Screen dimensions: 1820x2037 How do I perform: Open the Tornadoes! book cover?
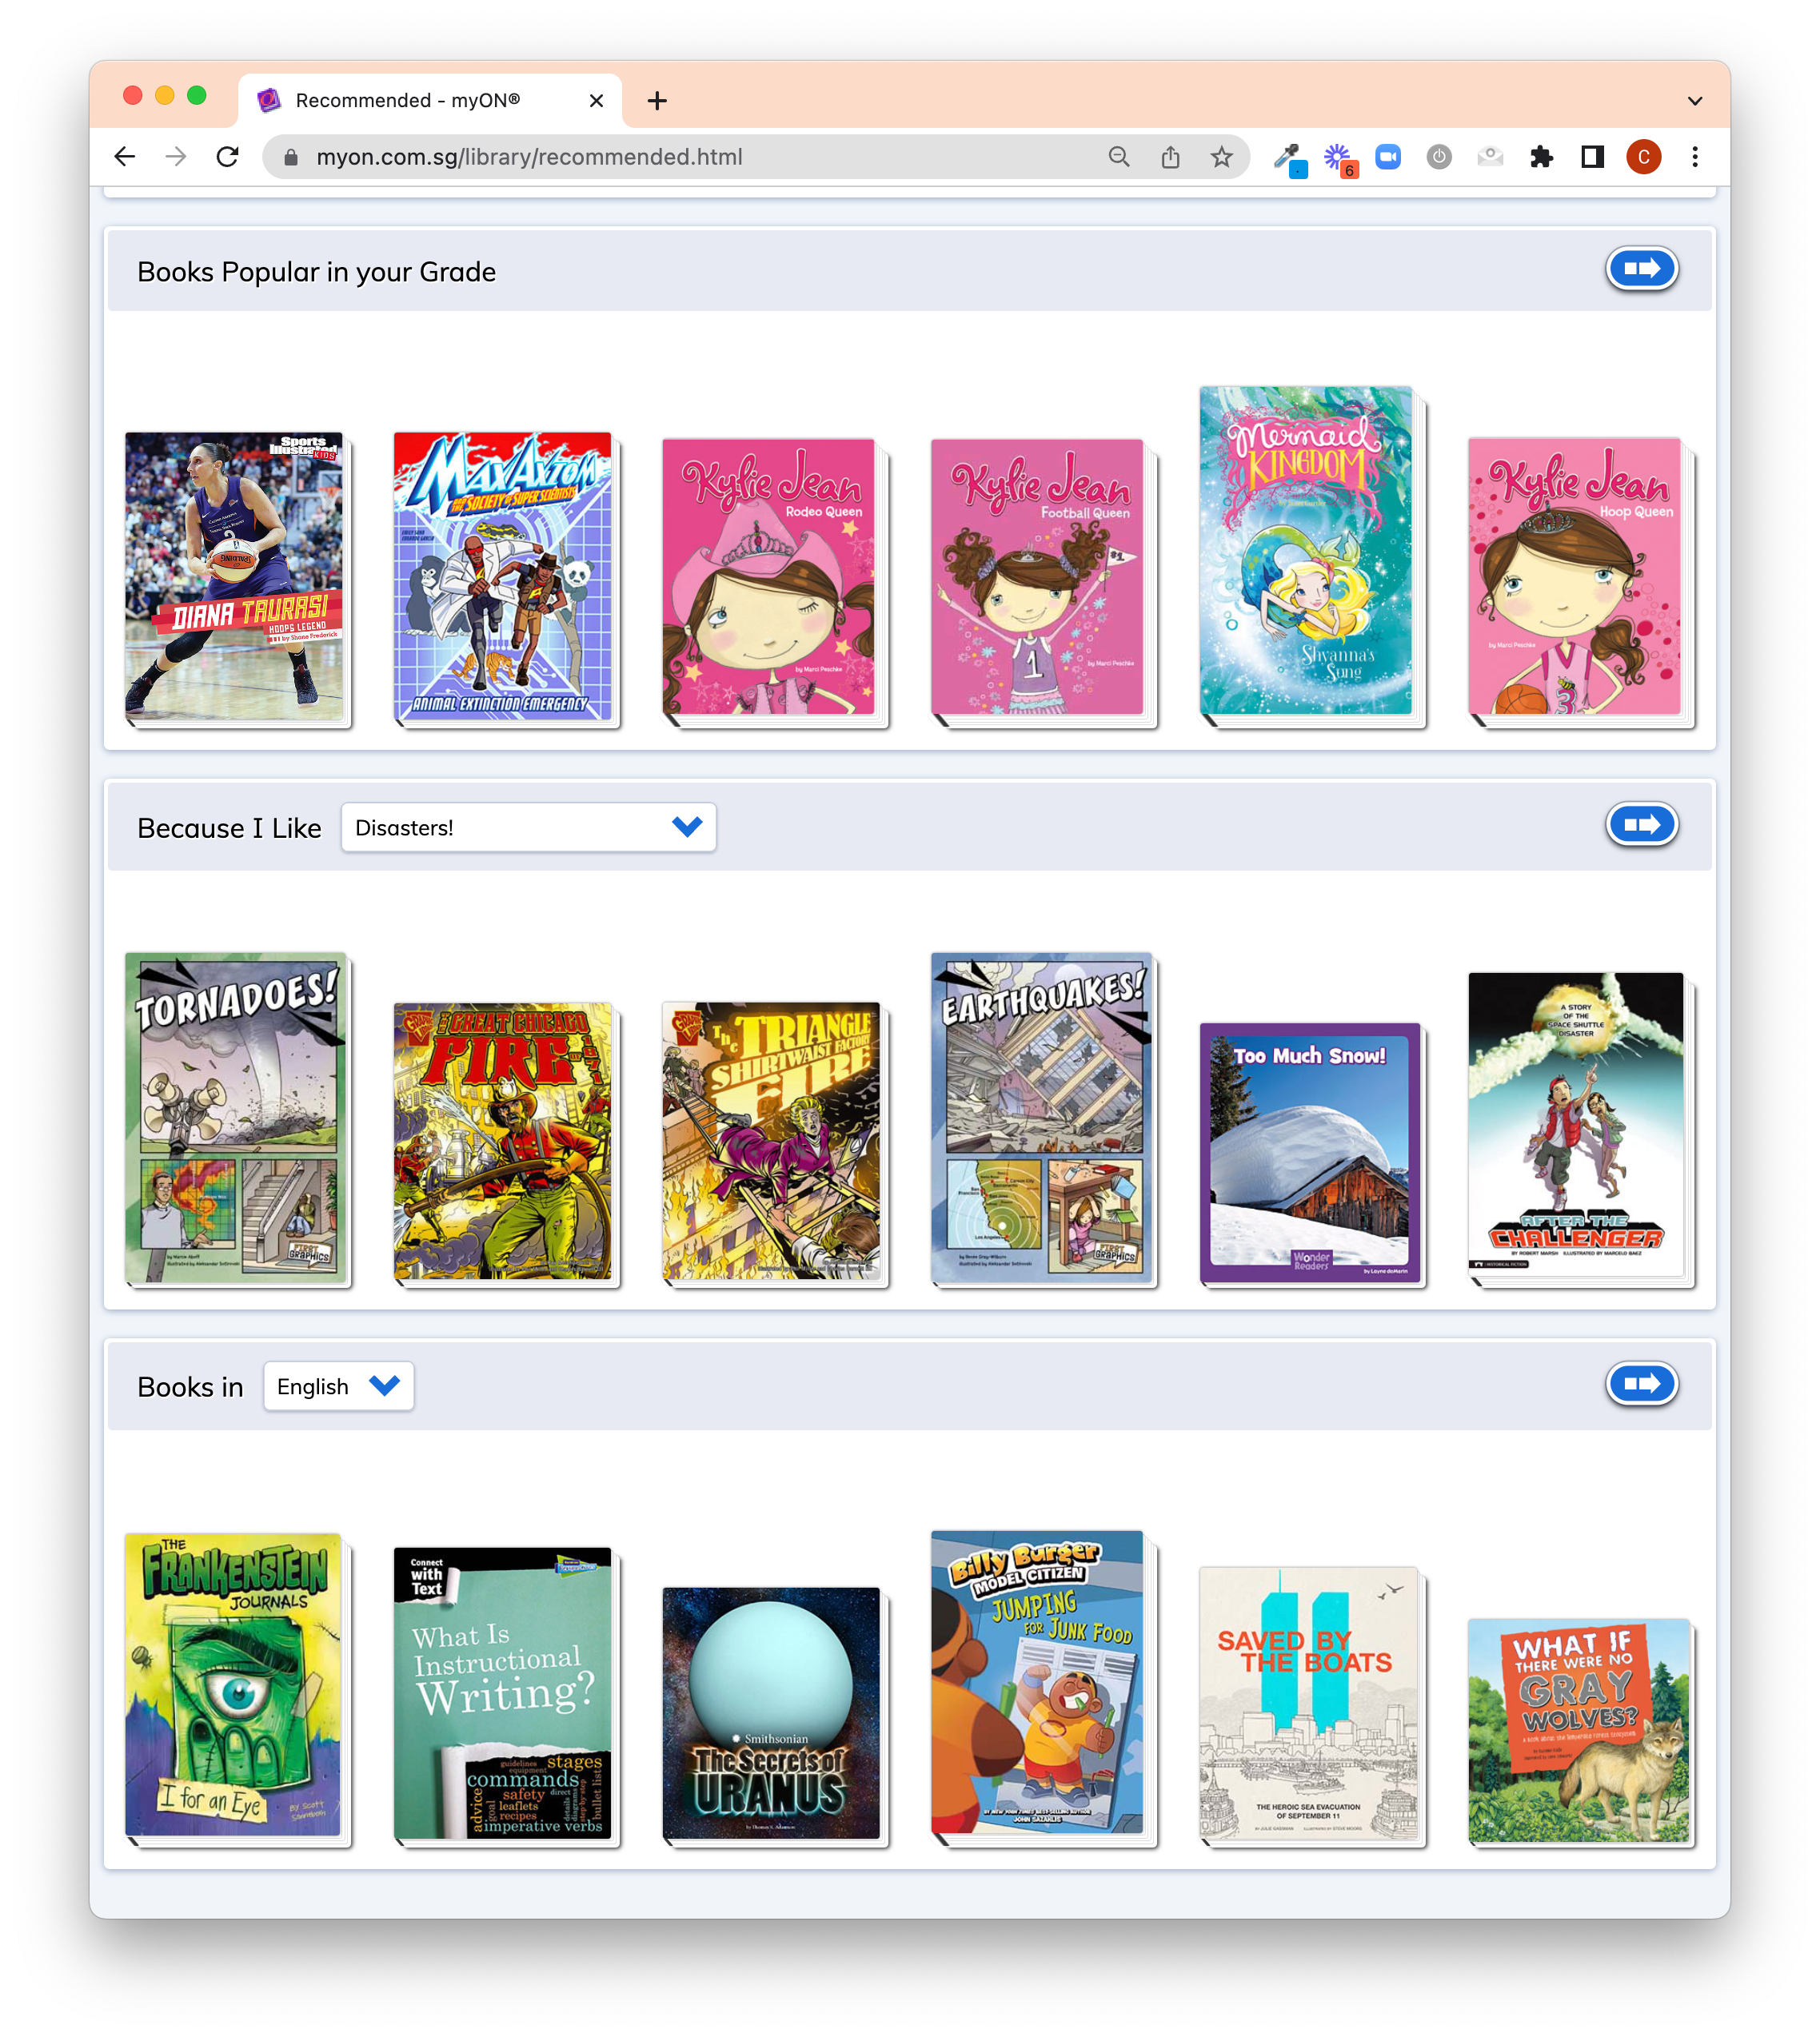pos(236,1118)
